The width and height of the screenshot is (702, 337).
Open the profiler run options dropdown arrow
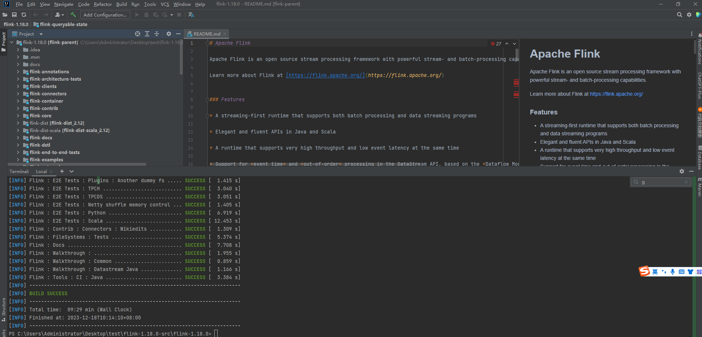point(172,15)
